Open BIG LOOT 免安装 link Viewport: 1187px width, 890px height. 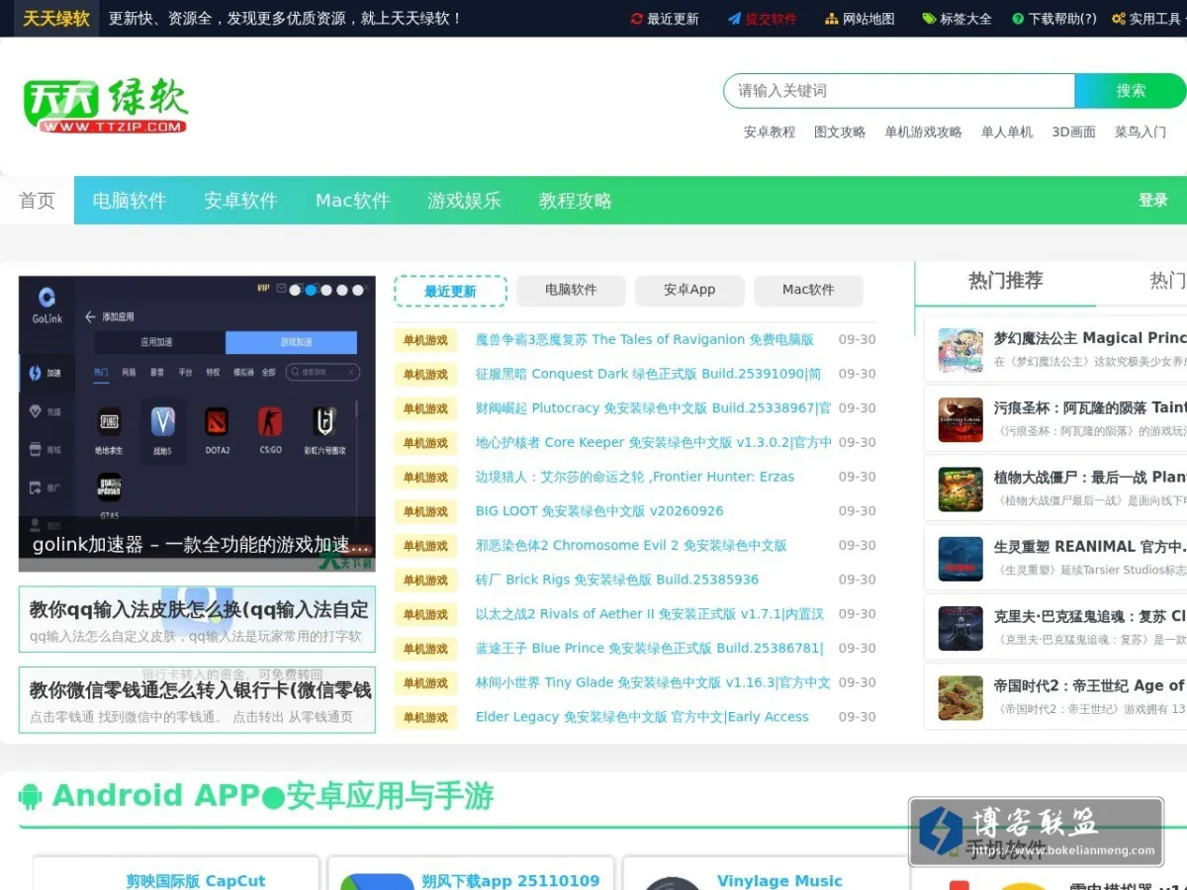pyautogui.click(x=599, y=511)
